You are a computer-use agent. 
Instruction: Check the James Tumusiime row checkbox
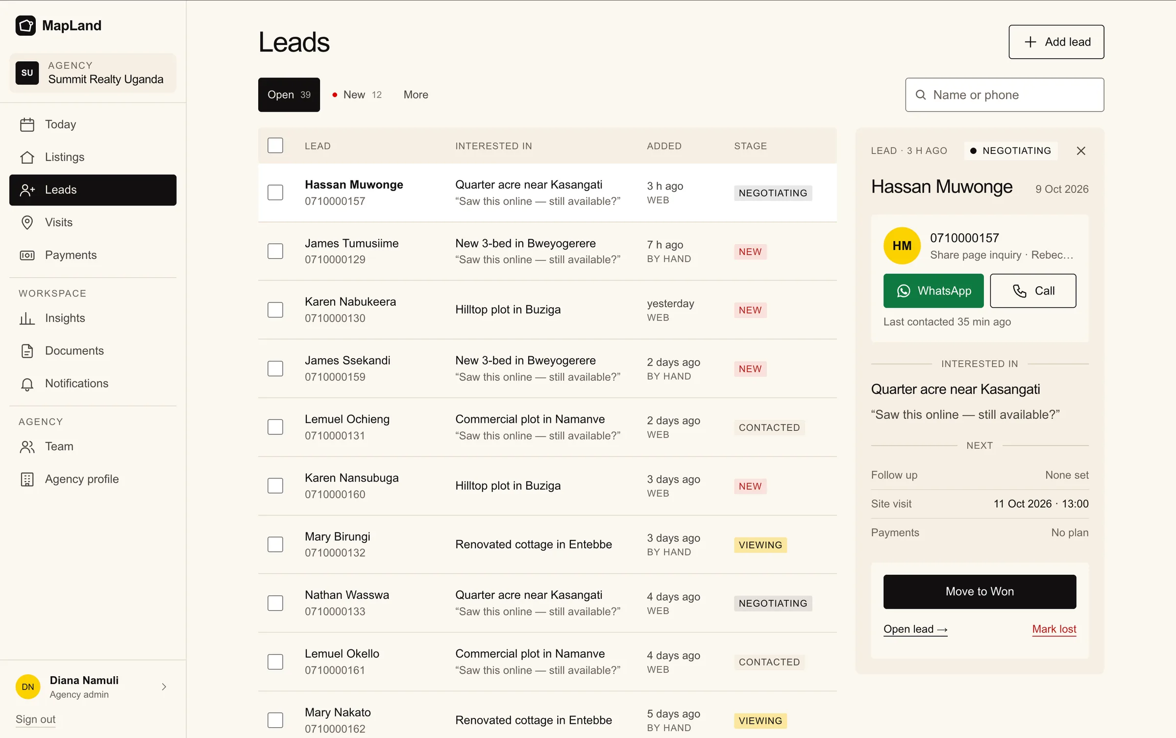click(275, 251)
